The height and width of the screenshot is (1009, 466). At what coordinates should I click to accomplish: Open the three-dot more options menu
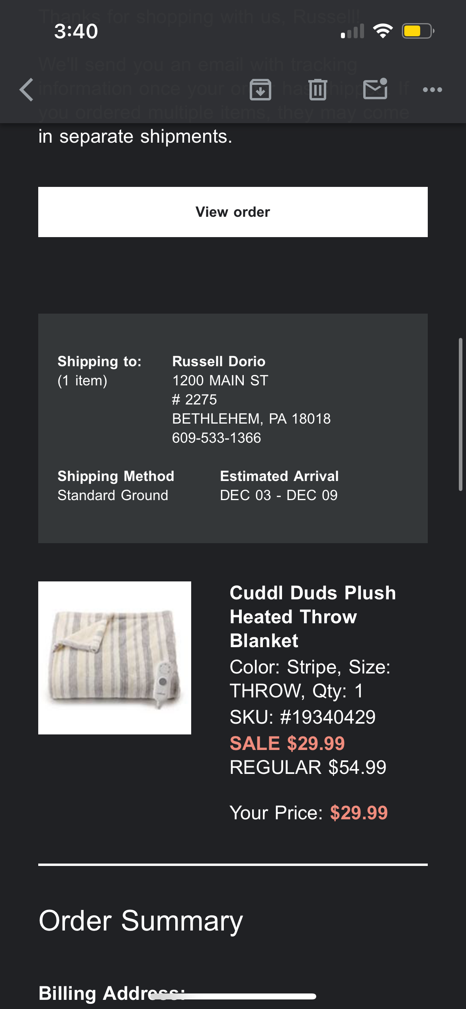click(433, 90)
